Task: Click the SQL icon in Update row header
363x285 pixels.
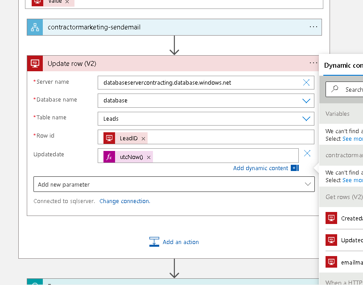Action: coord(35,63)
